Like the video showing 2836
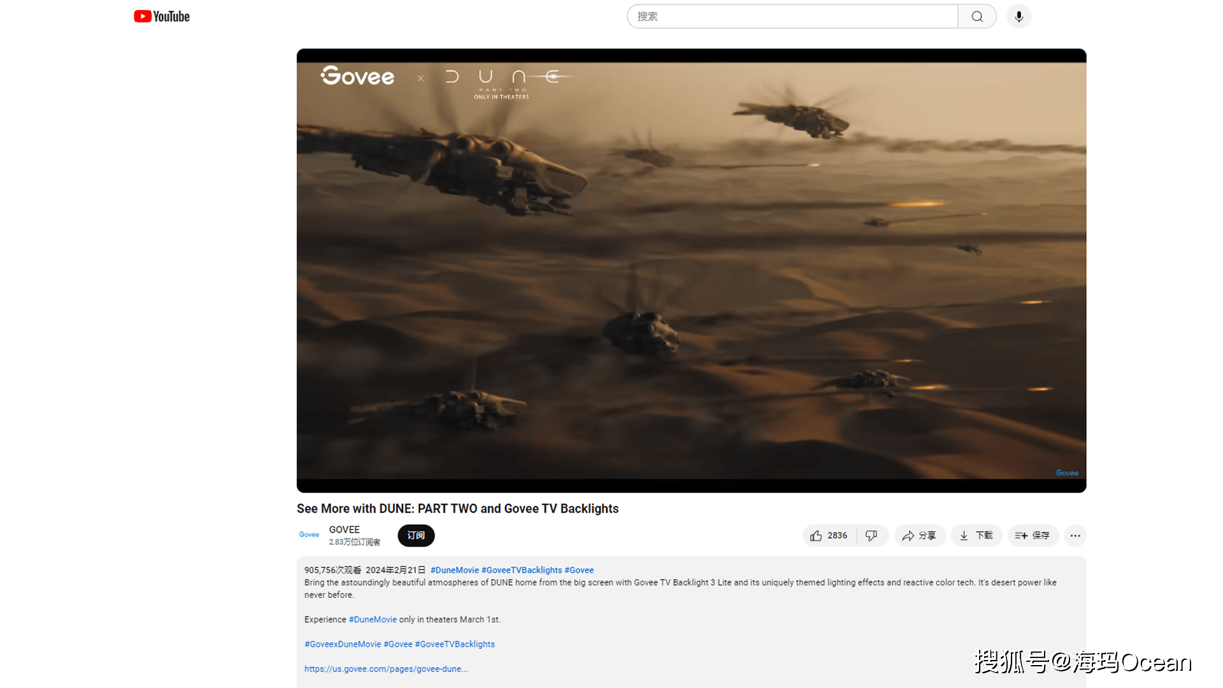This screenshot has width=1223, height=688. (x=829, y=536)
